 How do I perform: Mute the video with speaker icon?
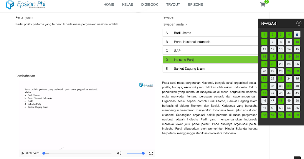pyautogui.click(x=119, y=153)
